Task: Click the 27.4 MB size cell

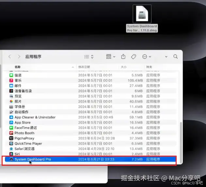Action: click(x=136, y=86)
